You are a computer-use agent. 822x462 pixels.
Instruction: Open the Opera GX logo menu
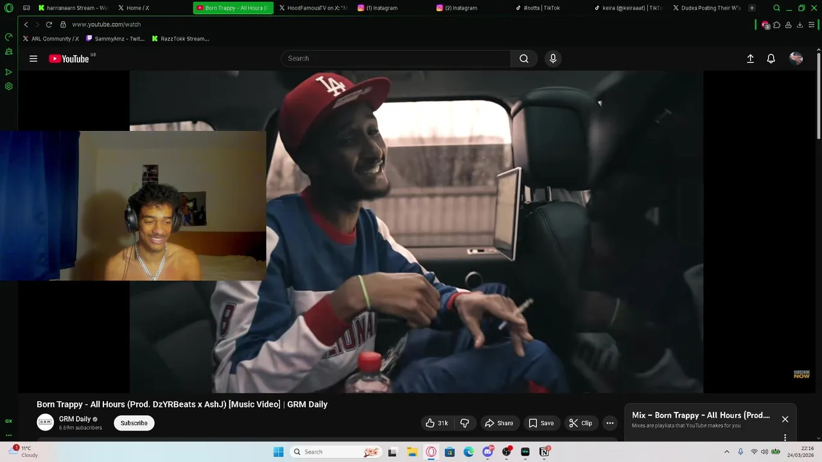(9, 8)
